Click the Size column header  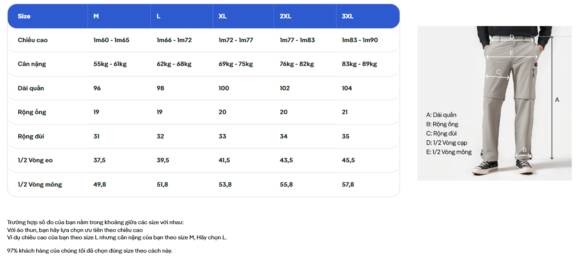click(24, 16)
